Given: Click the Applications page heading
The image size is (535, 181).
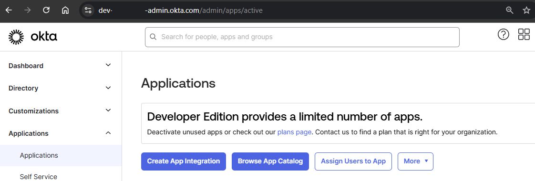Looking at the screenshot, I should coord(178,83).
